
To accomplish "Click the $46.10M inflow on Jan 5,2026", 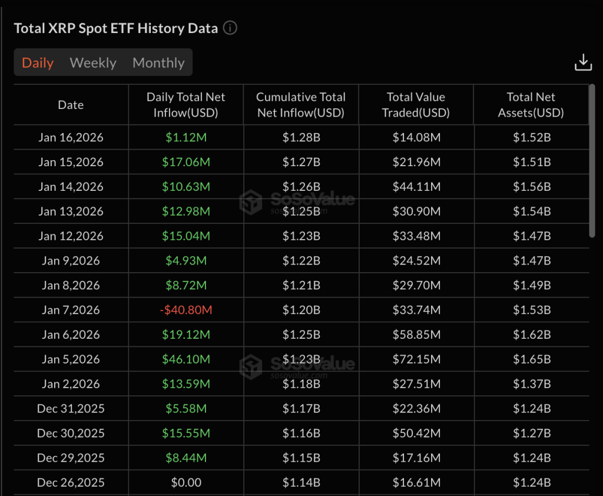I will (186, 359).
